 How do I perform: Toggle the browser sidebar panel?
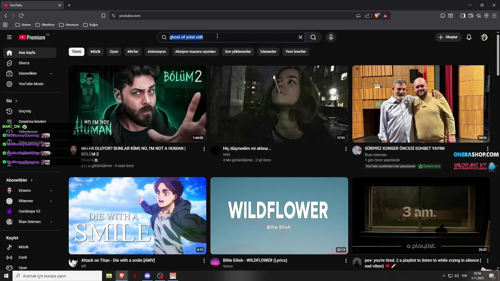(463, 16)
